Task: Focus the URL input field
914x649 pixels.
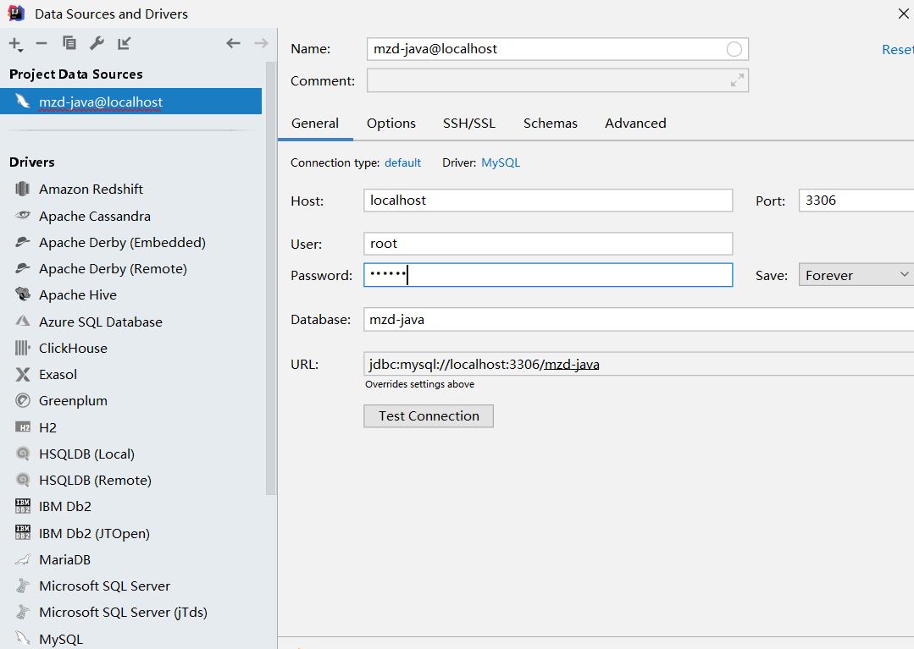Action: 639,365
